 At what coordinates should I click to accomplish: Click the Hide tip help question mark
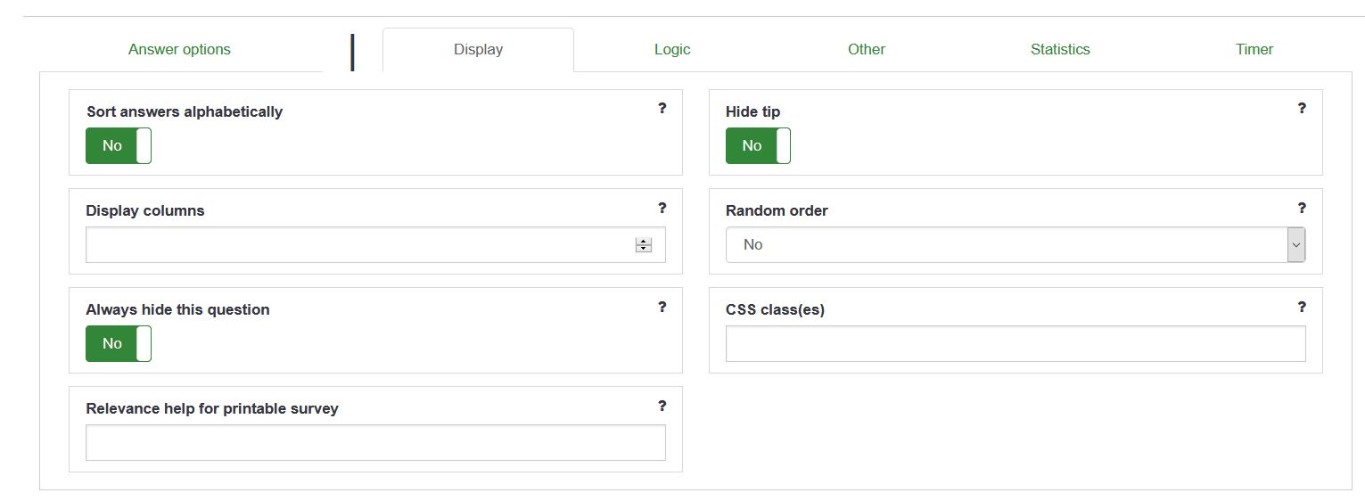point(1302,109)
